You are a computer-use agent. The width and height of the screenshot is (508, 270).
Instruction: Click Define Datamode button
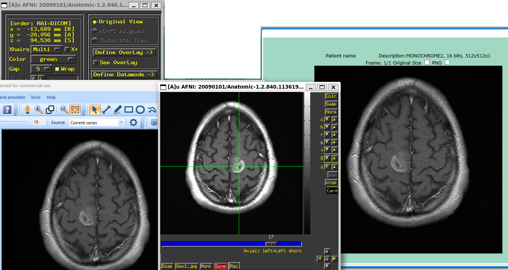124,74
